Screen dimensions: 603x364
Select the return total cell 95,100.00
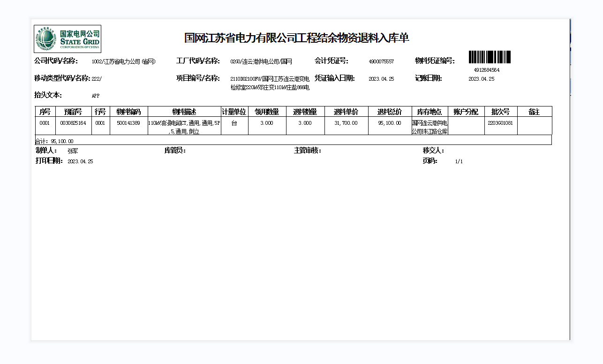(389, 123)
